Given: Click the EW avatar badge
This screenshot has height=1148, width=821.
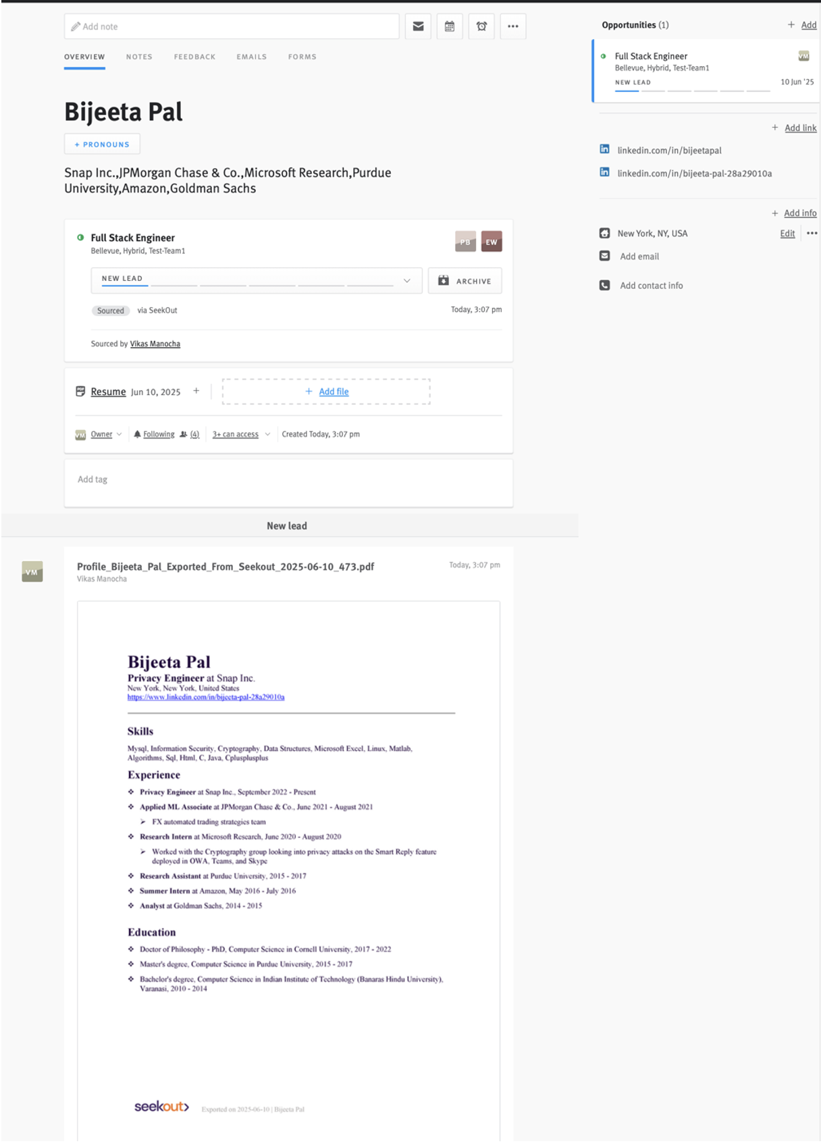Looking at the screenshot, I should (492, 242).
